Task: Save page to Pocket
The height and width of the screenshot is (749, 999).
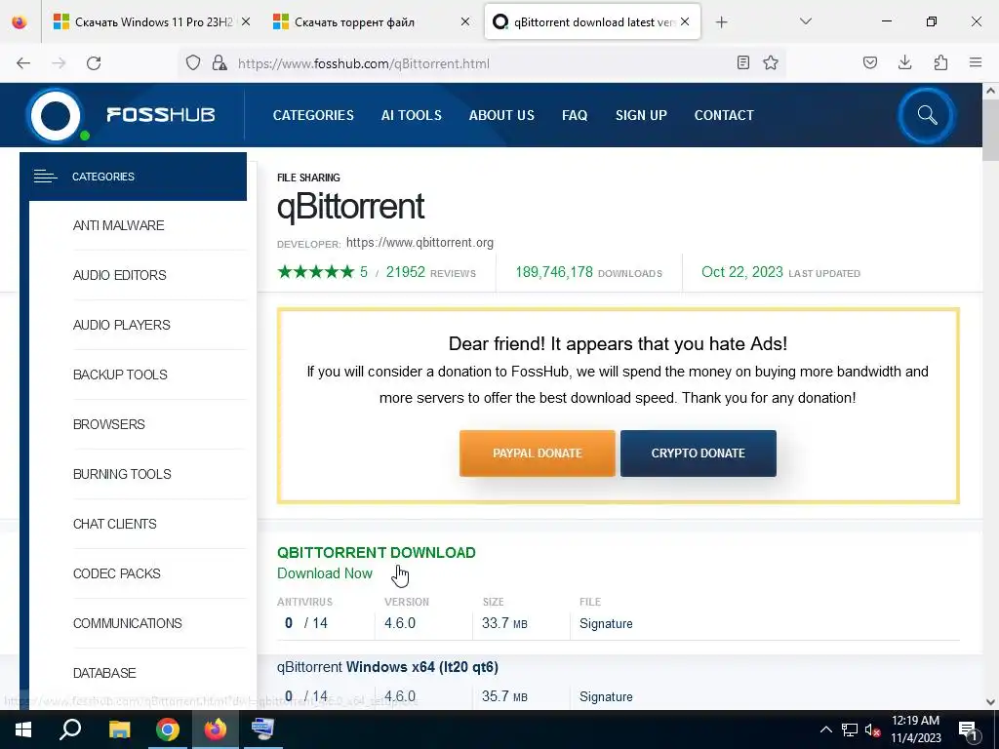Action: 869,62
